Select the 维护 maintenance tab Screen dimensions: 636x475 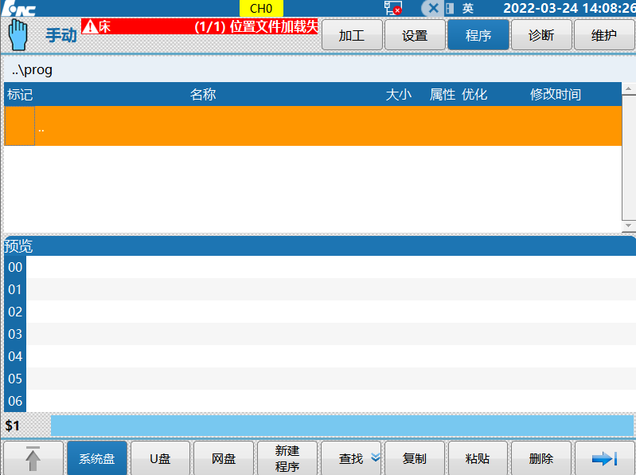tap(605, 35)
